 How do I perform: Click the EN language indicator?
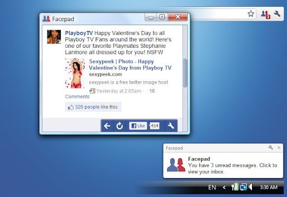point(212,187)
